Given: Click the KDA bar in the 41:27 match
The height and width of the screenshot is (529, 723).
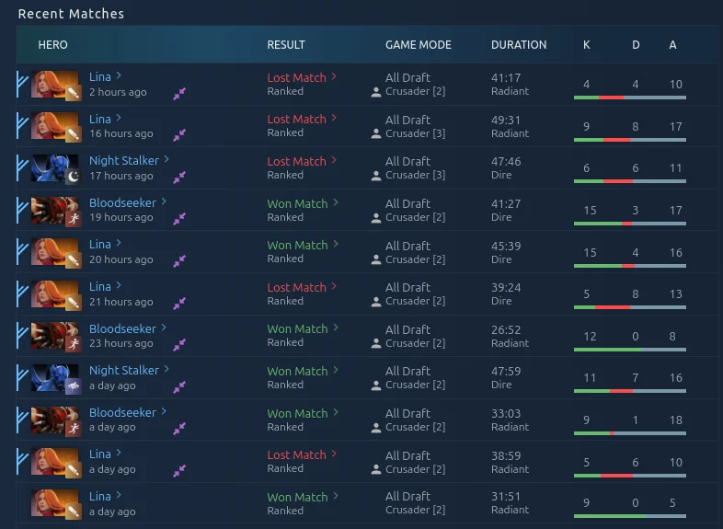Looking at the screenshot, I should 629,224.
